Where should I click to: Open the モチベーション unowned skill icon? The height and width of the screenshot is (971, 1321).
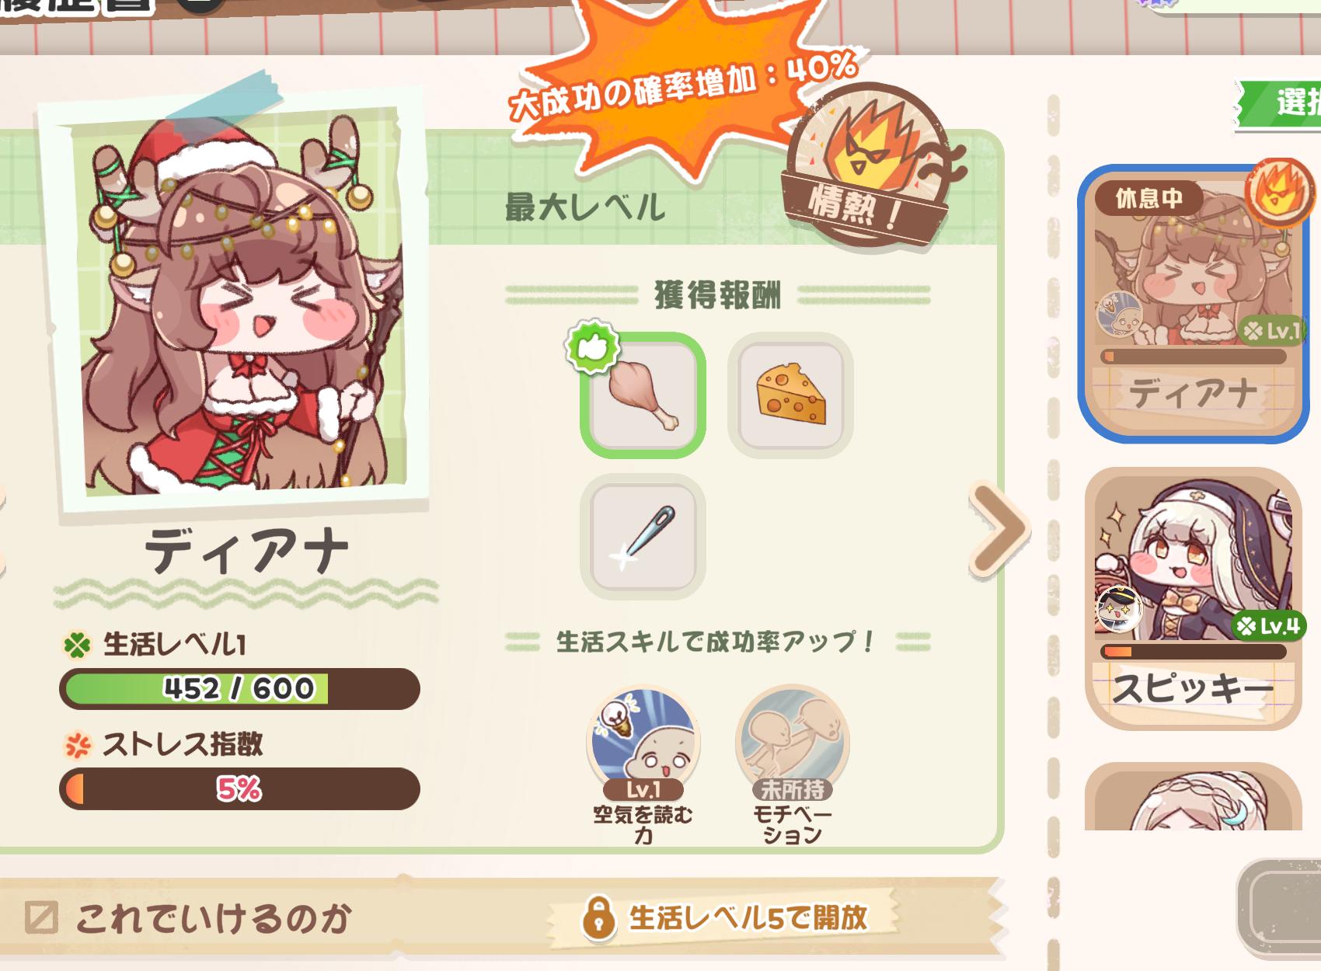(792, 743)
